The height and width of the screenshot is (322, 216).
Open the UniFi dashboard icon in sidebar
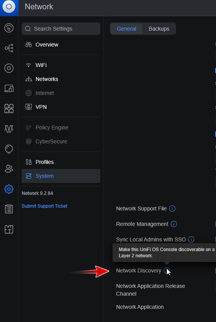pyautogui.click(x=9, y=28)
